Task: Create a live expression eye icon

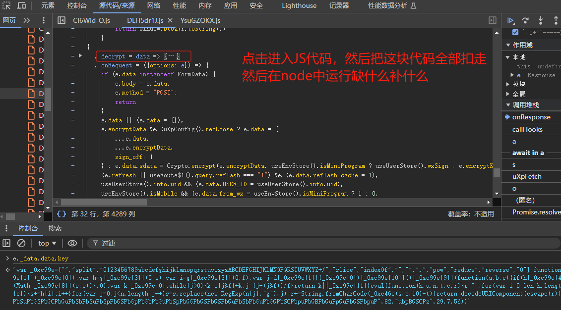Action: (x=72, y=243)
